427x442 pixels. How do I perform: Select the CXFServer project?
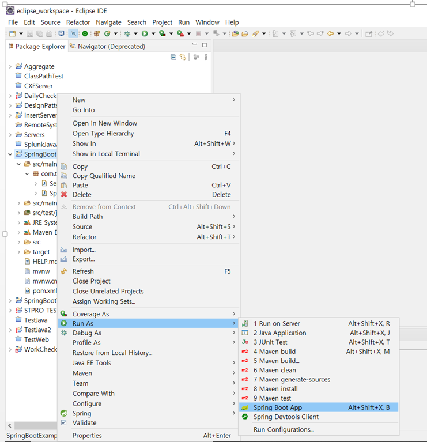point(39,86)
